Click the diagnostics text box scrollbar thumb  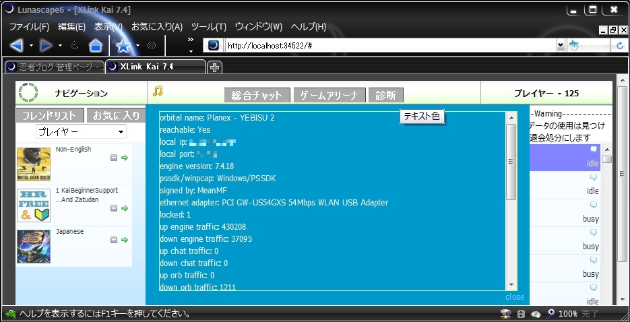coord(511,162)
